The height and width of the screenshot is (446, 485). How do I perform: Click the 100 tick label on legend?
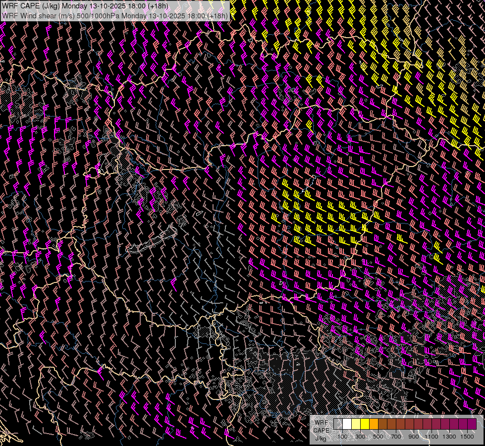coord(342,437)
